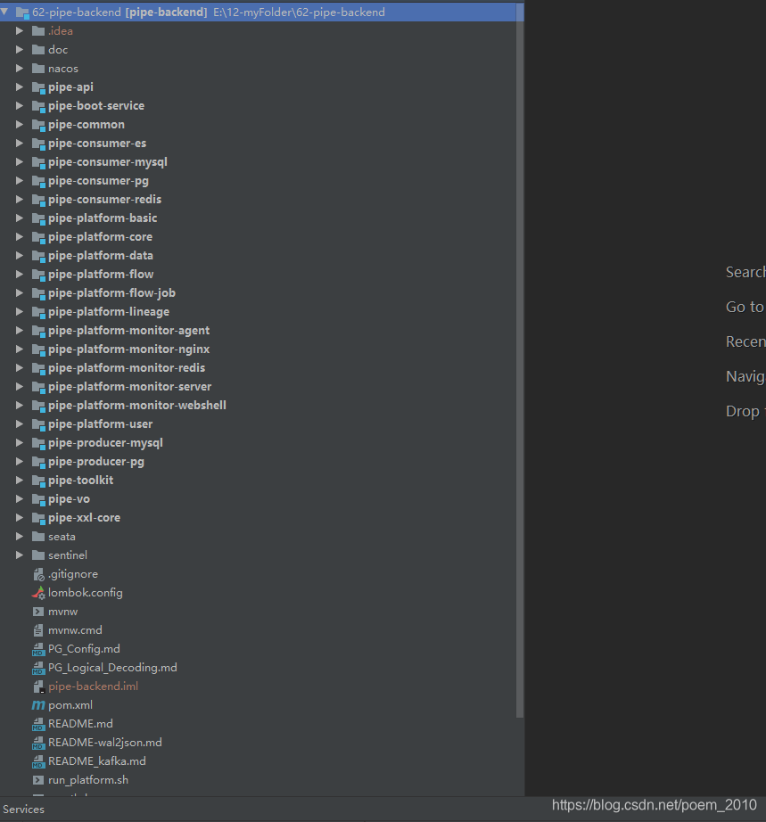The width and height of the screenshot is (766, 822).
Task: Expand the pipe-platform-monitor-agent module
Action: (x=20, y=331)
